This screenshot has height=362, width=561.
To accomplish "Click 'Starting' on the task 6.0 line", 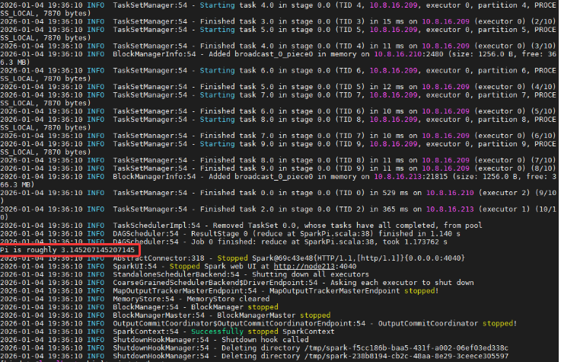I will (x=217, y=71).
